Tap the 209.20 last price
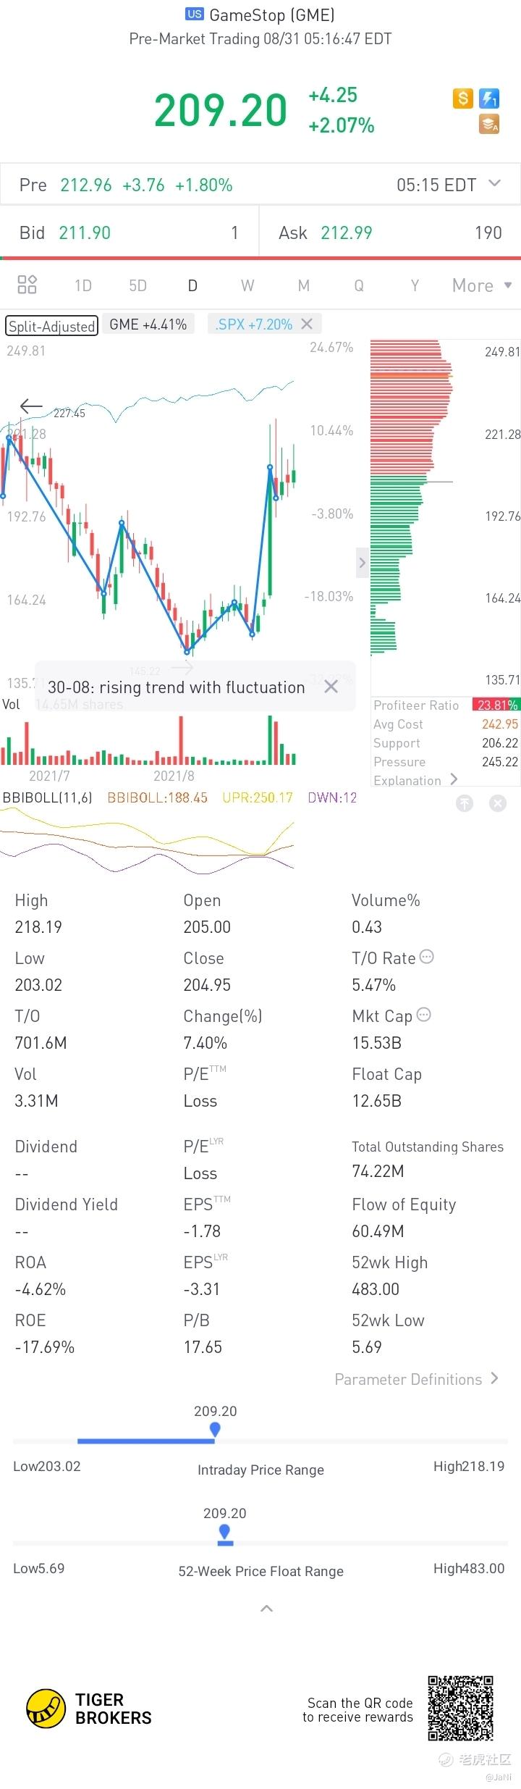521x1789 pixels. tap(221, 110)
